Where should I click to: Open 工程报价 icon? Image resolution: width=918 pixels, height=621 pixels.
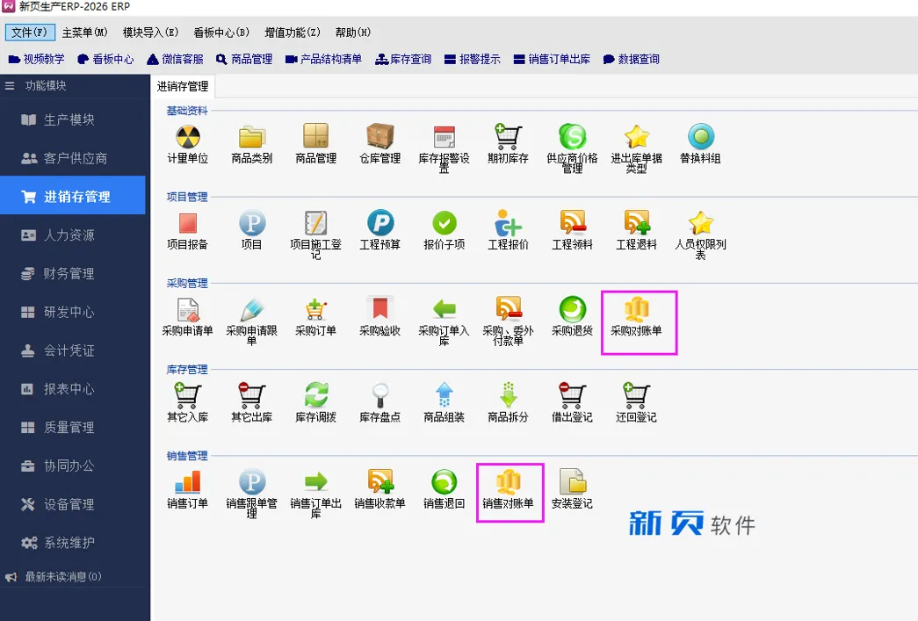(508, 223)
